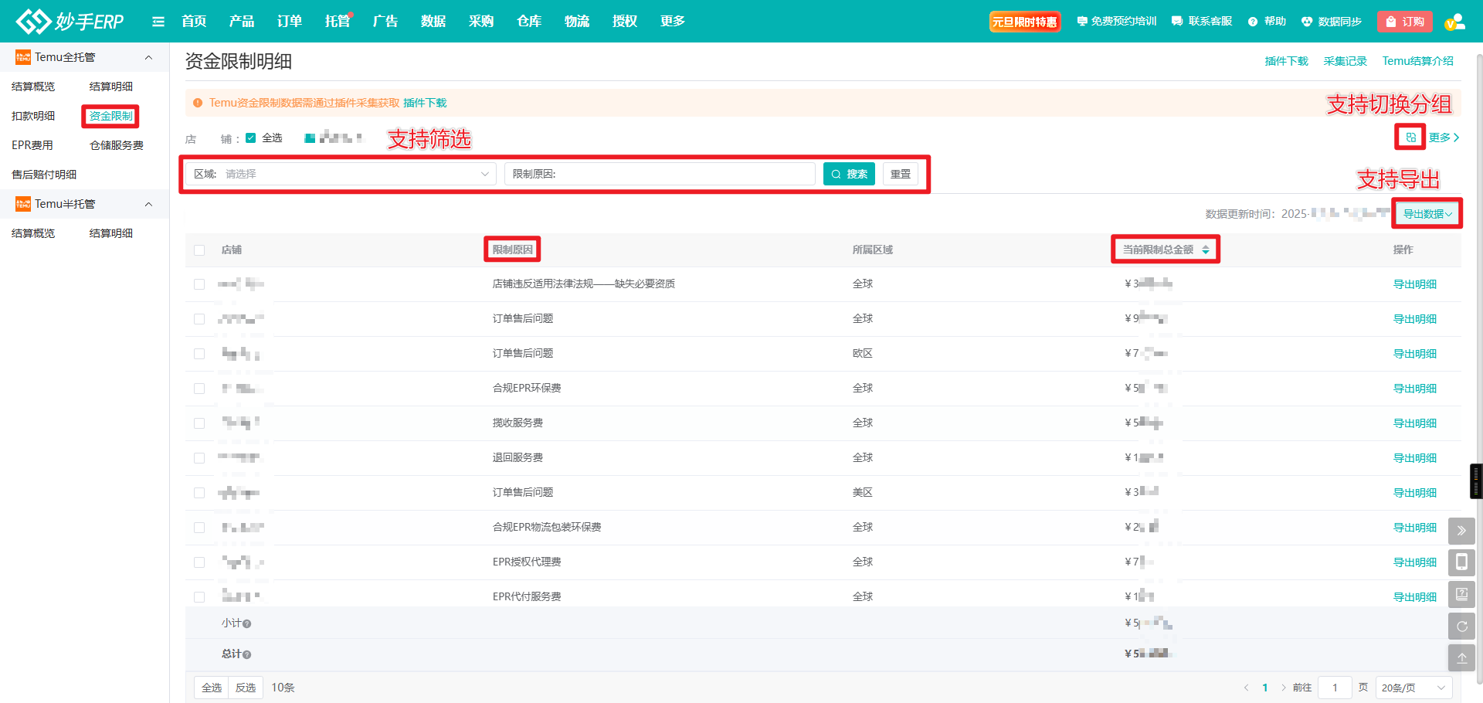Collapse the Temu全托管 sidebar section
The width and height of the screenshot is (1483, 703).
coord(148,57)
